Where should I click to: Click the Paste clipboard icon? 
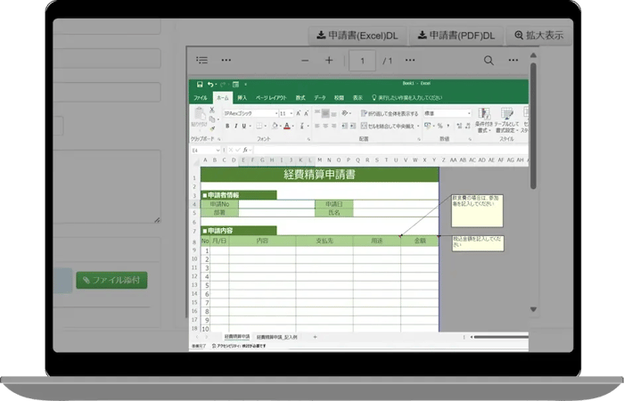(200, 114)
